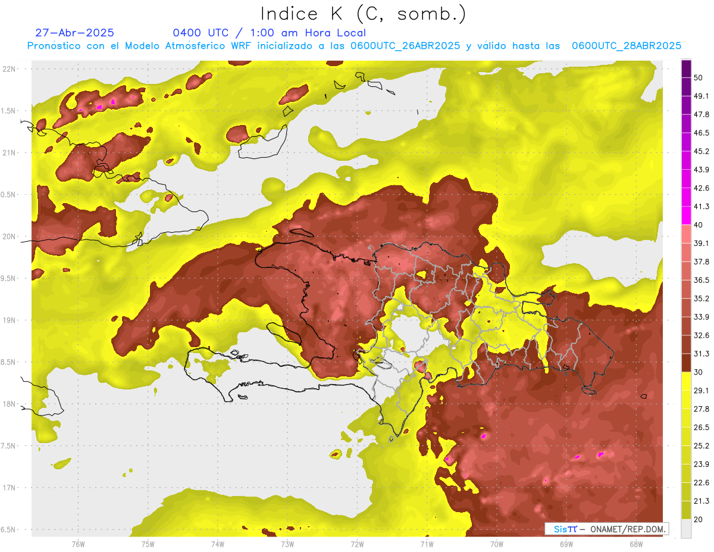This screenshot has width=714, height=552.
Task: Pick the salmon swatch between 39.1 and 40
Action: point(686,234)
